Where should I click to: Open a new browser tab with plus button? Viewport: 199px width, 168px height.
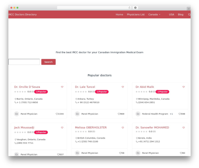click(189, 9)
